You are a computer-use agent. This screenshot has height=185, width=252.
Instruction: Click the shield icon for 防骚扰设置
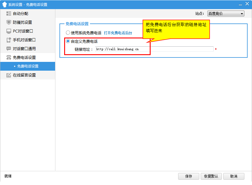pyautogui.click(x=9, y=22)
